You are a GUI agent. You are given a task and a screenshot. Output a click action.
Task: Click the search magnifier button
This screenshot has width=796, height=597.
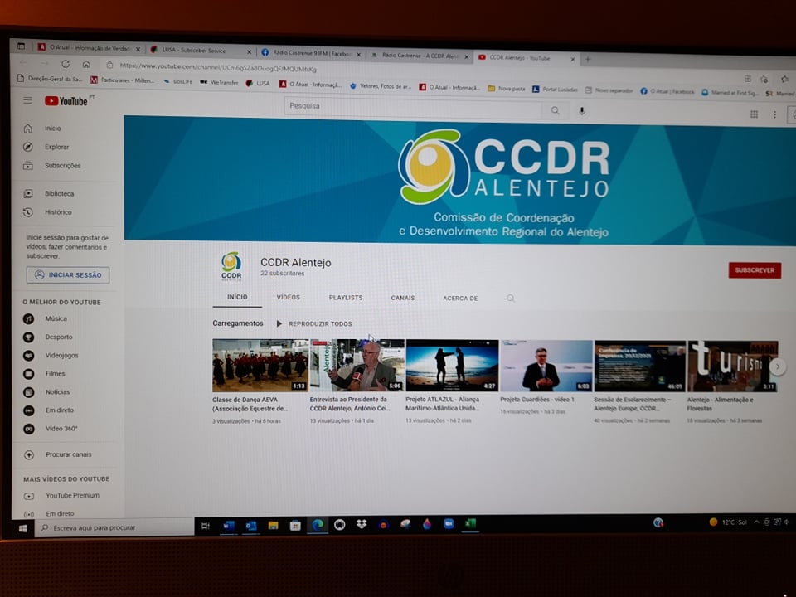click(x=555, y=110)
